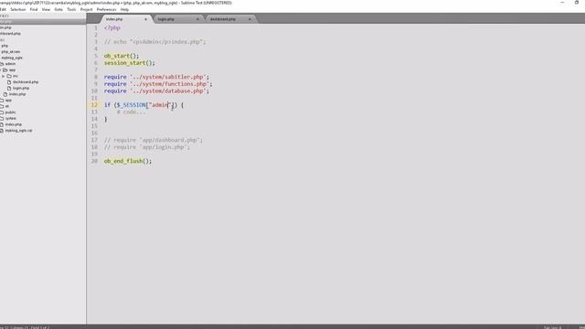Click '../system/database.php' string on line 10
This screenshot has width=585, height=329.
tap(168, 91)
